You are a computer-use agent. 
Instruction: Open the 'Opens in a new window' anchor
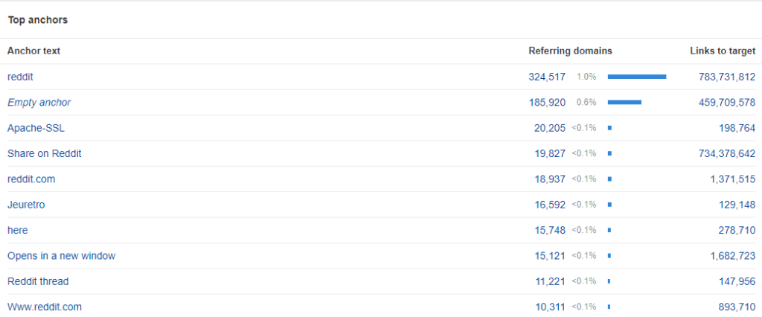(61, 256)
